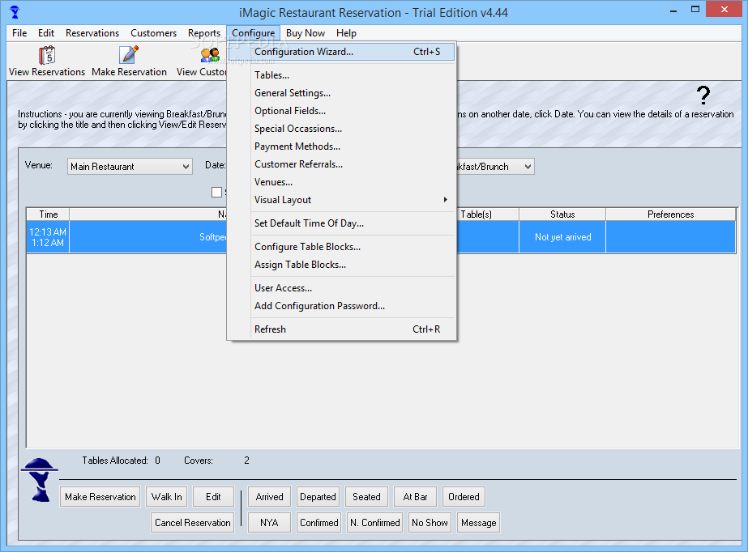
Task: Click Refresh in the Configure menu
Action: click(x=341, y=329)
